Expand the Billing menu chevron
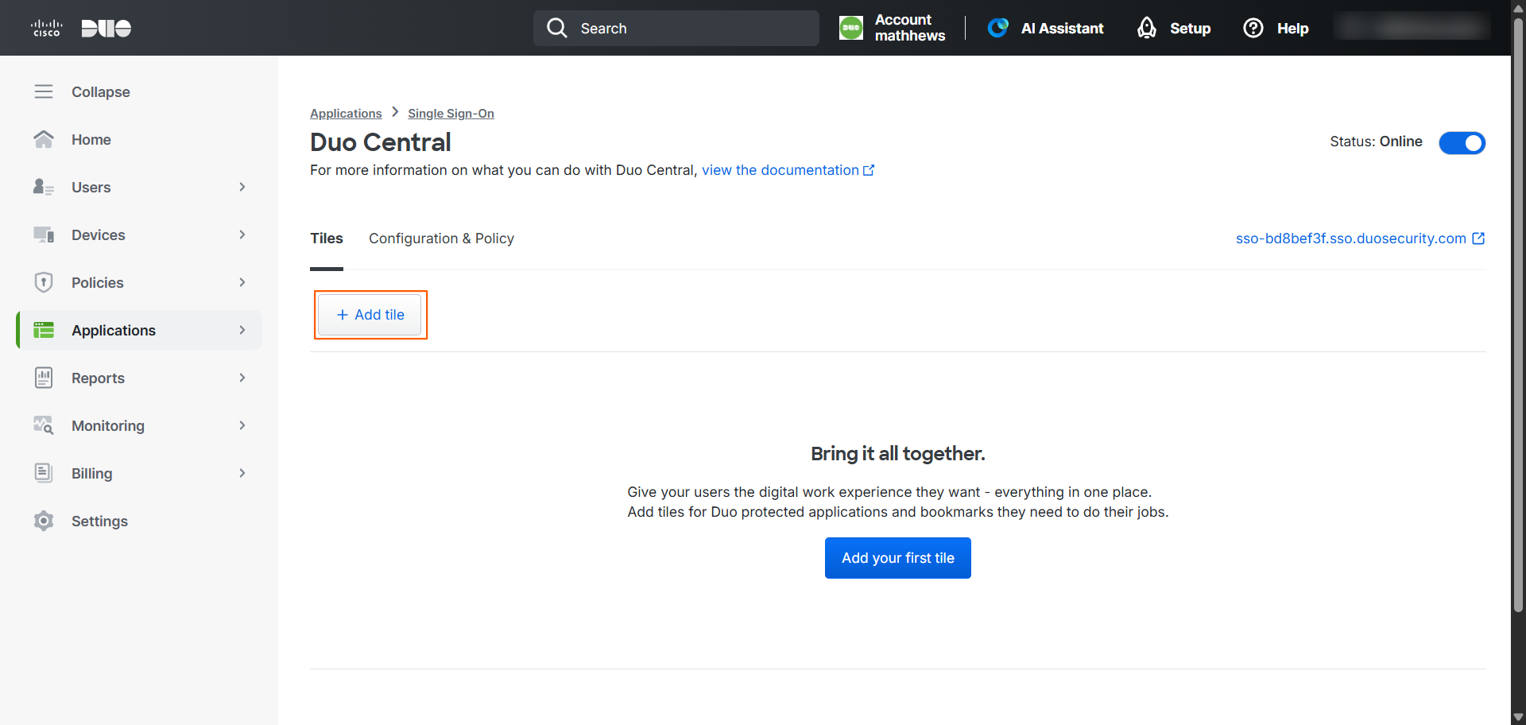The height and width of the screenshot is (725, 1526). coord(242,473)
